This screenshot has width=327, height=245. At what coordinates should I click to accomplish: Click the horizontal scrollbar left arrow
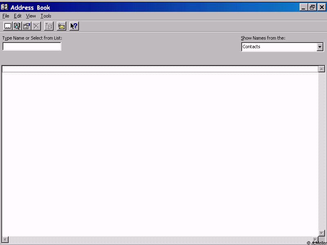5,239
